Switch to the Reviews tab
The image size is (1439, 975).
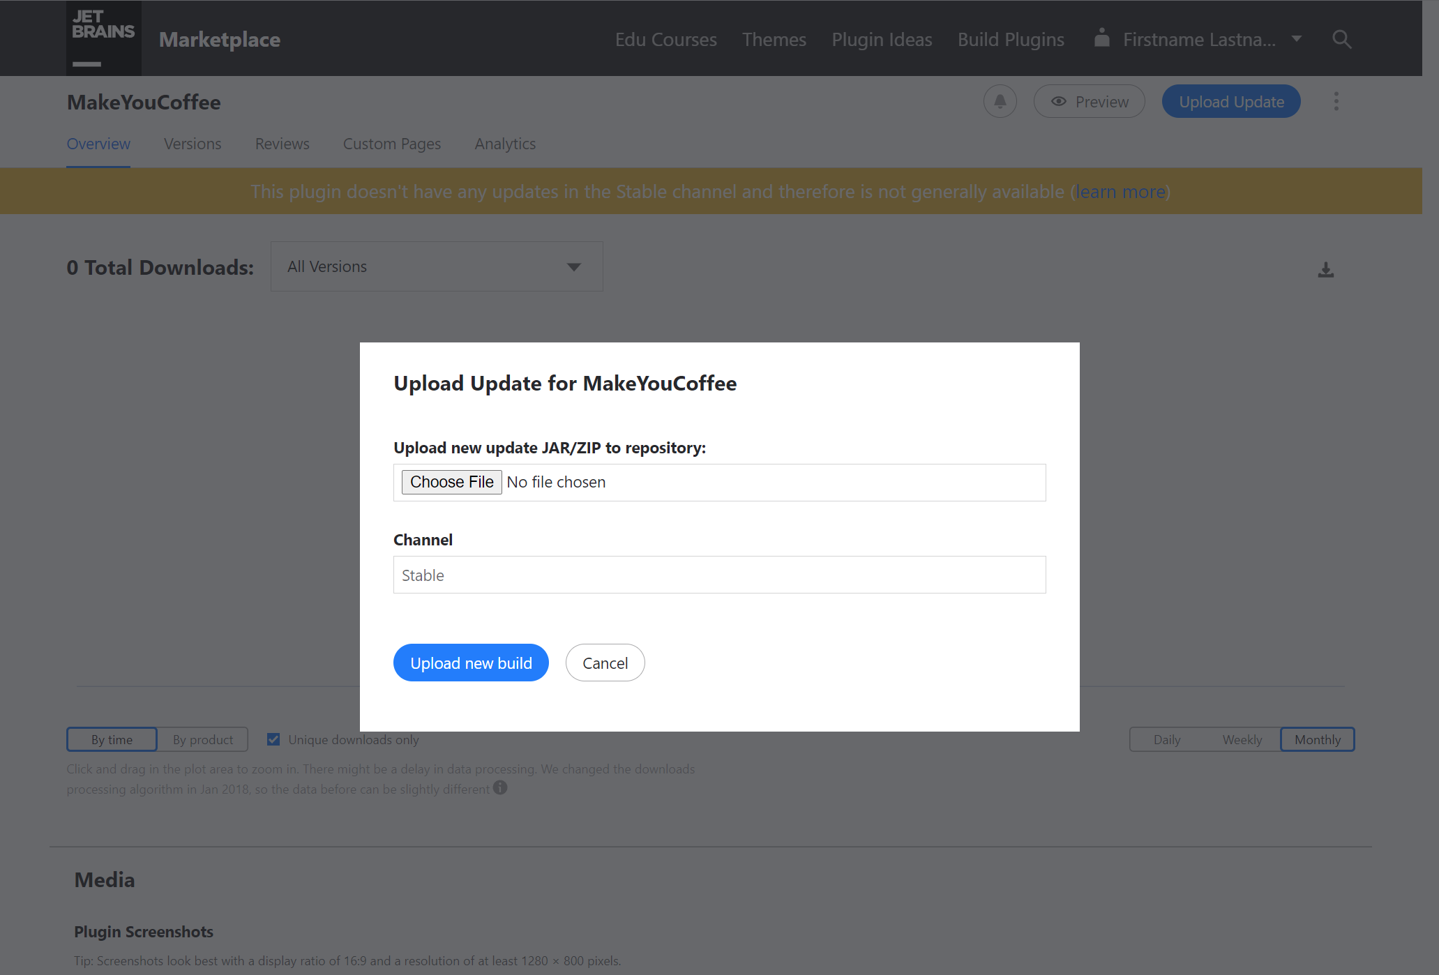282,142
